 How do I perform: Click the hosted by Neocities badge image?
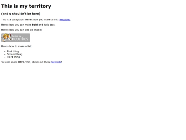tap(15, 38)
